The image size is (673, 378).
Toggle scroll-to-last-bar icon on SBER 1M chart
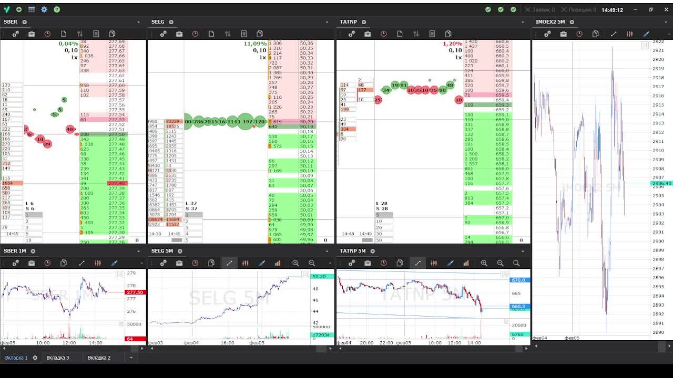pos(119,275)
